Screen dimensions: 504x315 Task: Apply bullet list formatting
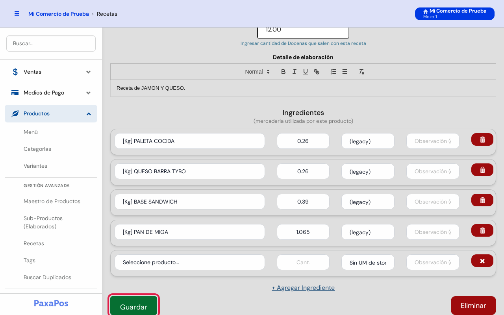point(345,72)
